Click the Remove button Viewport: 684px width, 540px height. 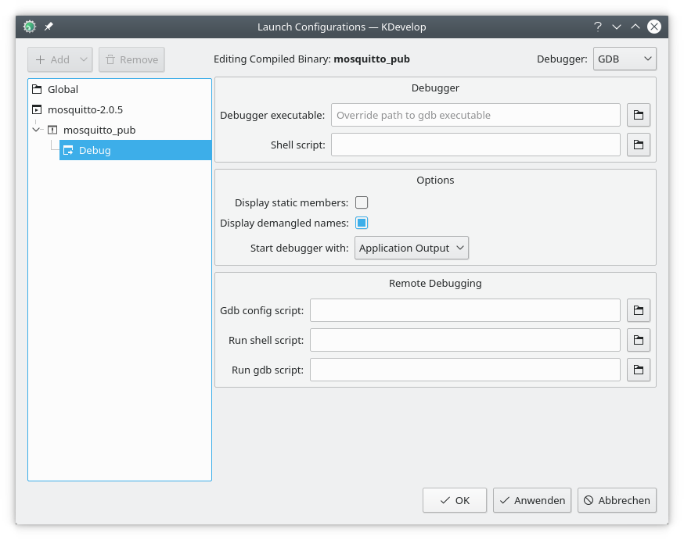[x=131, y=59]
